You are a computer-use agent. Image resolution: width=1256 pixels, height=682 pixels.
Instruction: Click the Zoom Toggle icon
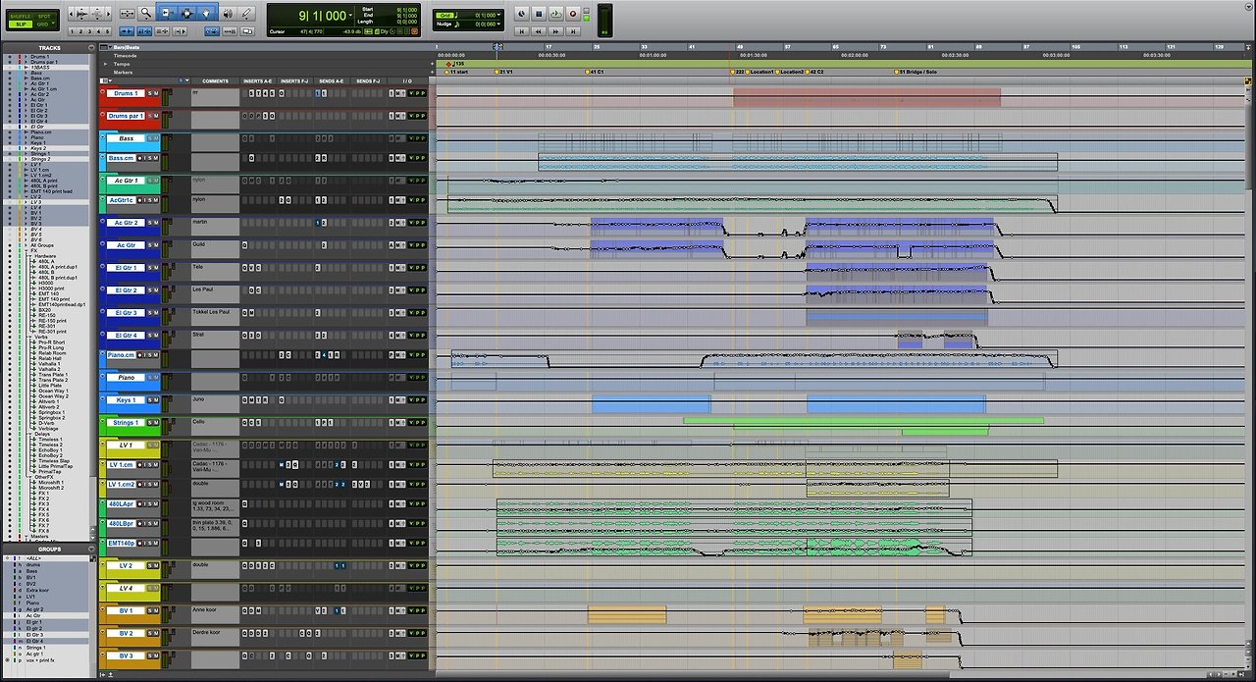(128, 14)
